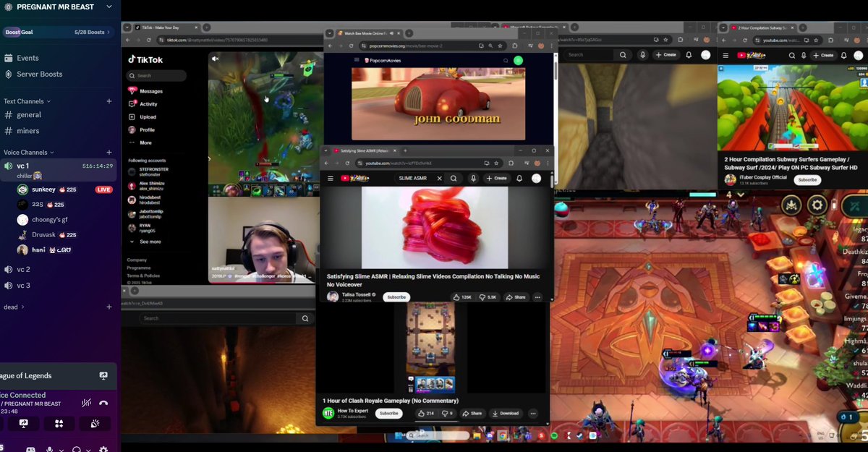Click the League of Legends stream icon
The height and width of the screenshot is (452, 868).
103,376
